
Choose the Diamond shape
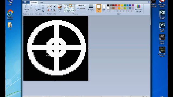coord(65,11)
